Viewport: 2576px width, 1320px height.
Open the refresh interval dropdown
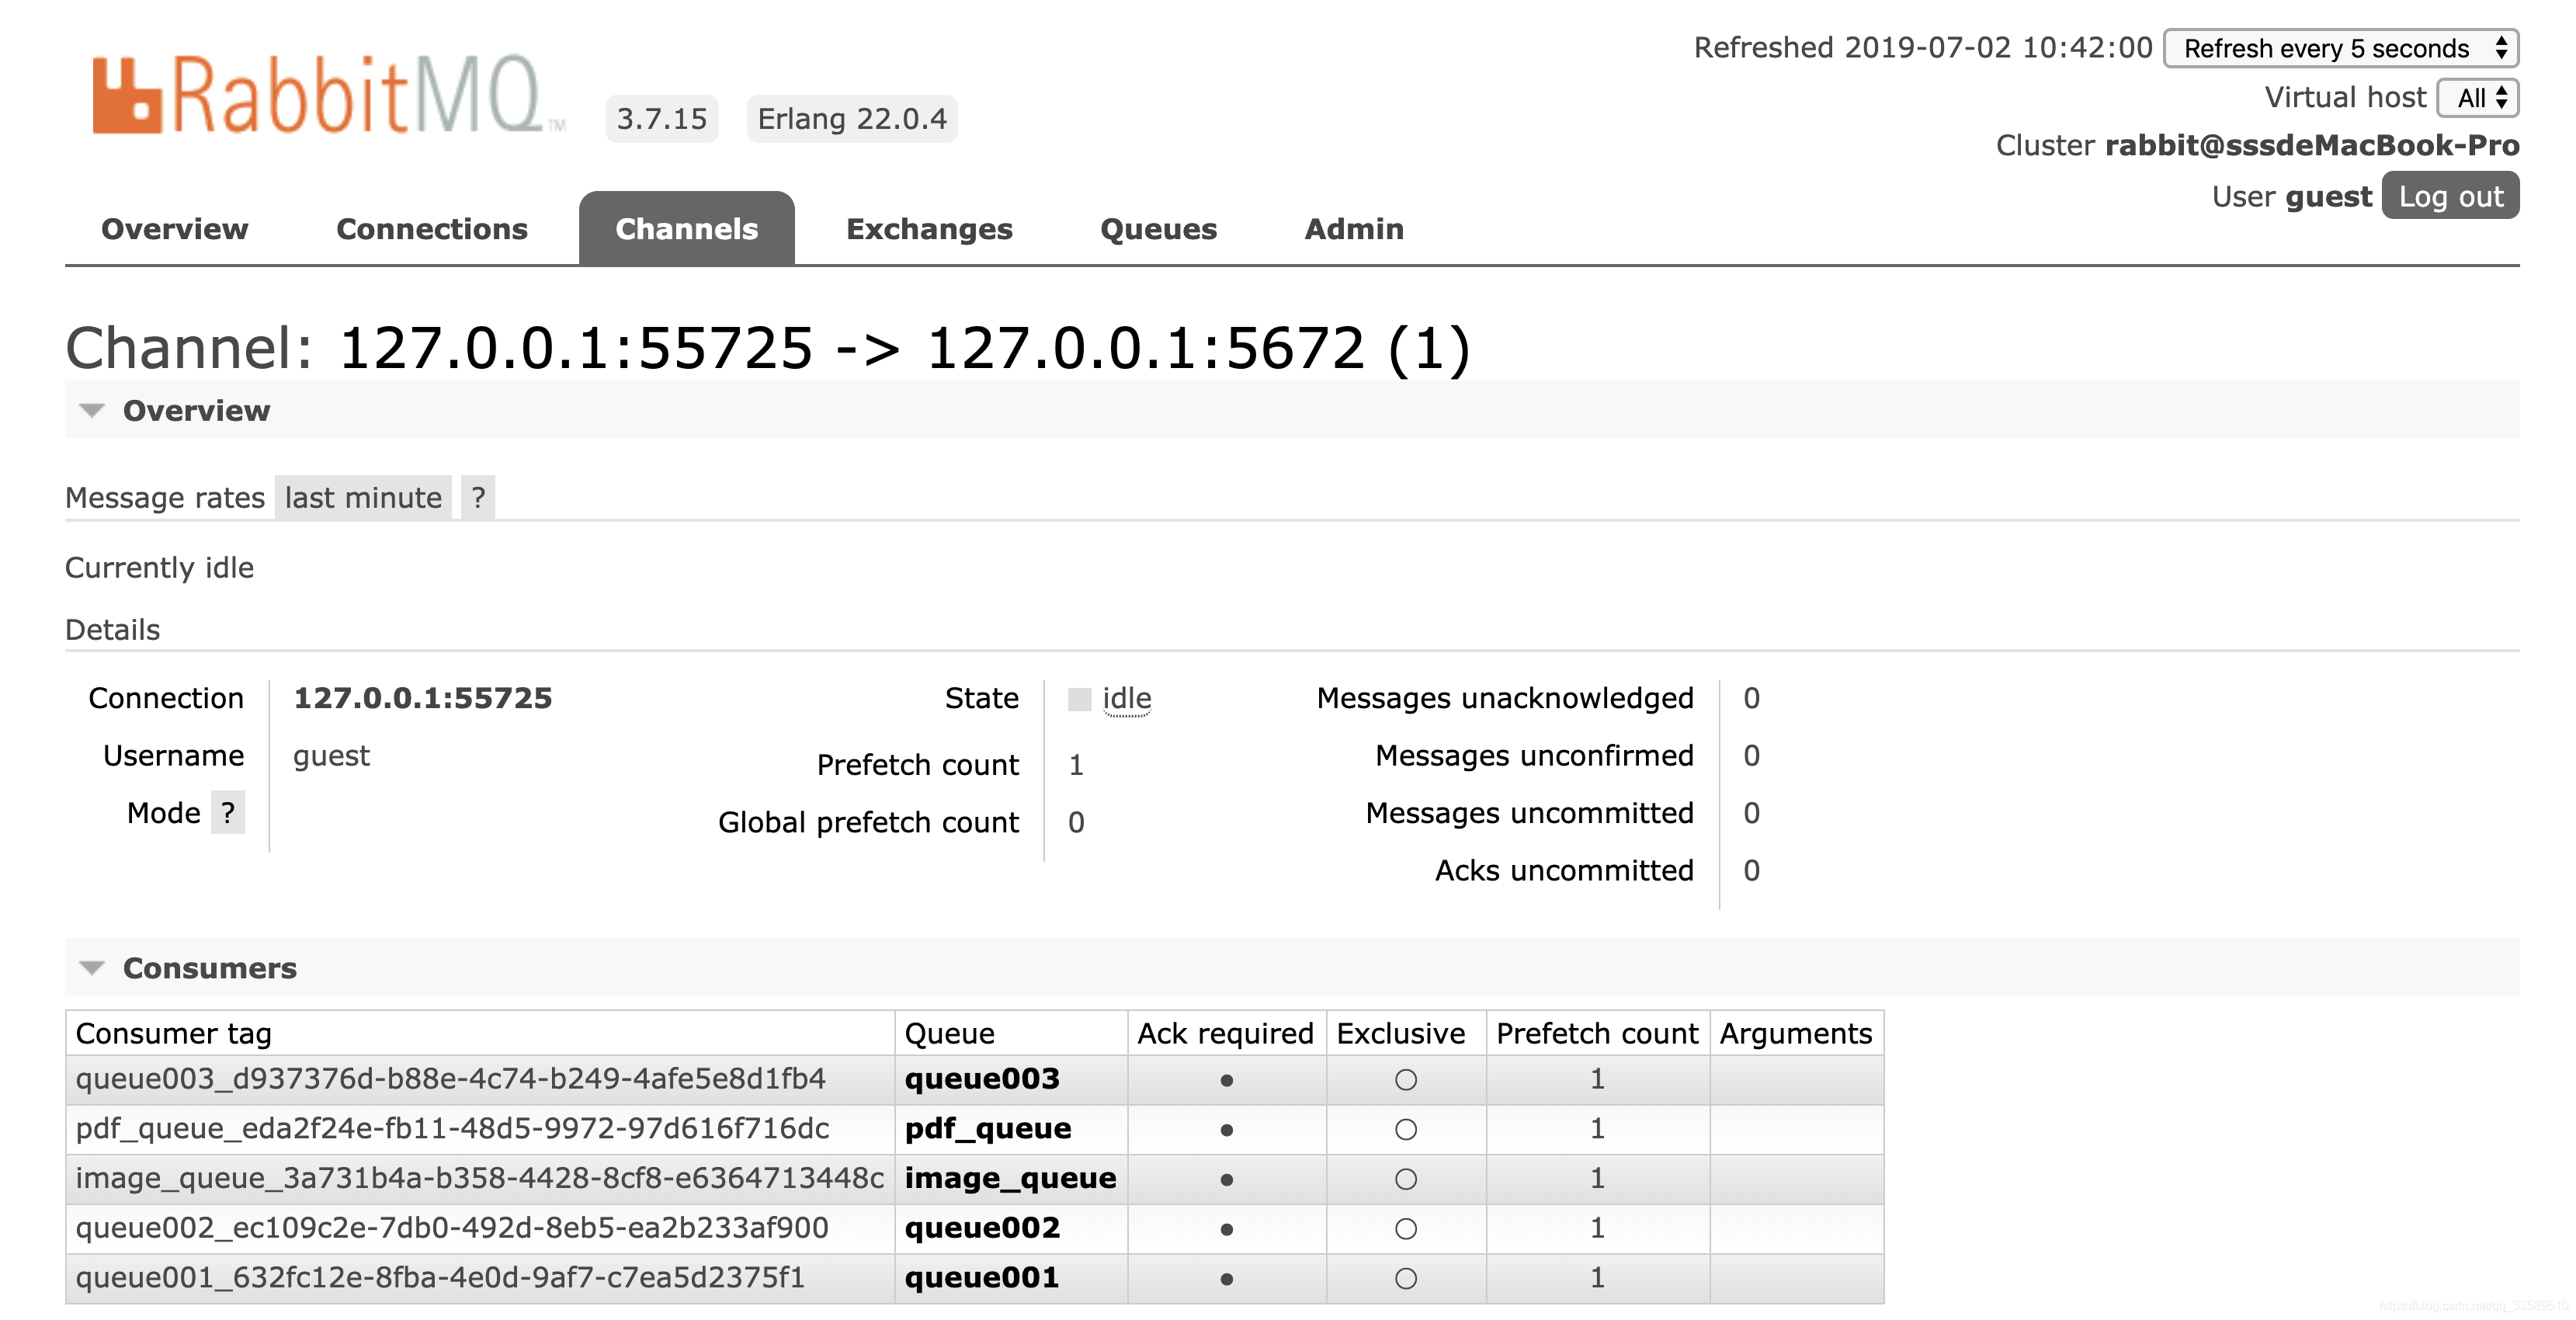2340,48
